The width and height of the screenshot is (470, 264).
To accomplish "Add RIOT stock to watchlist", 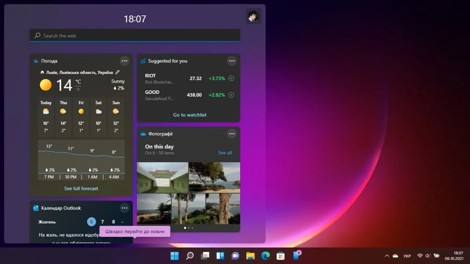I will (x=231, y=78).
